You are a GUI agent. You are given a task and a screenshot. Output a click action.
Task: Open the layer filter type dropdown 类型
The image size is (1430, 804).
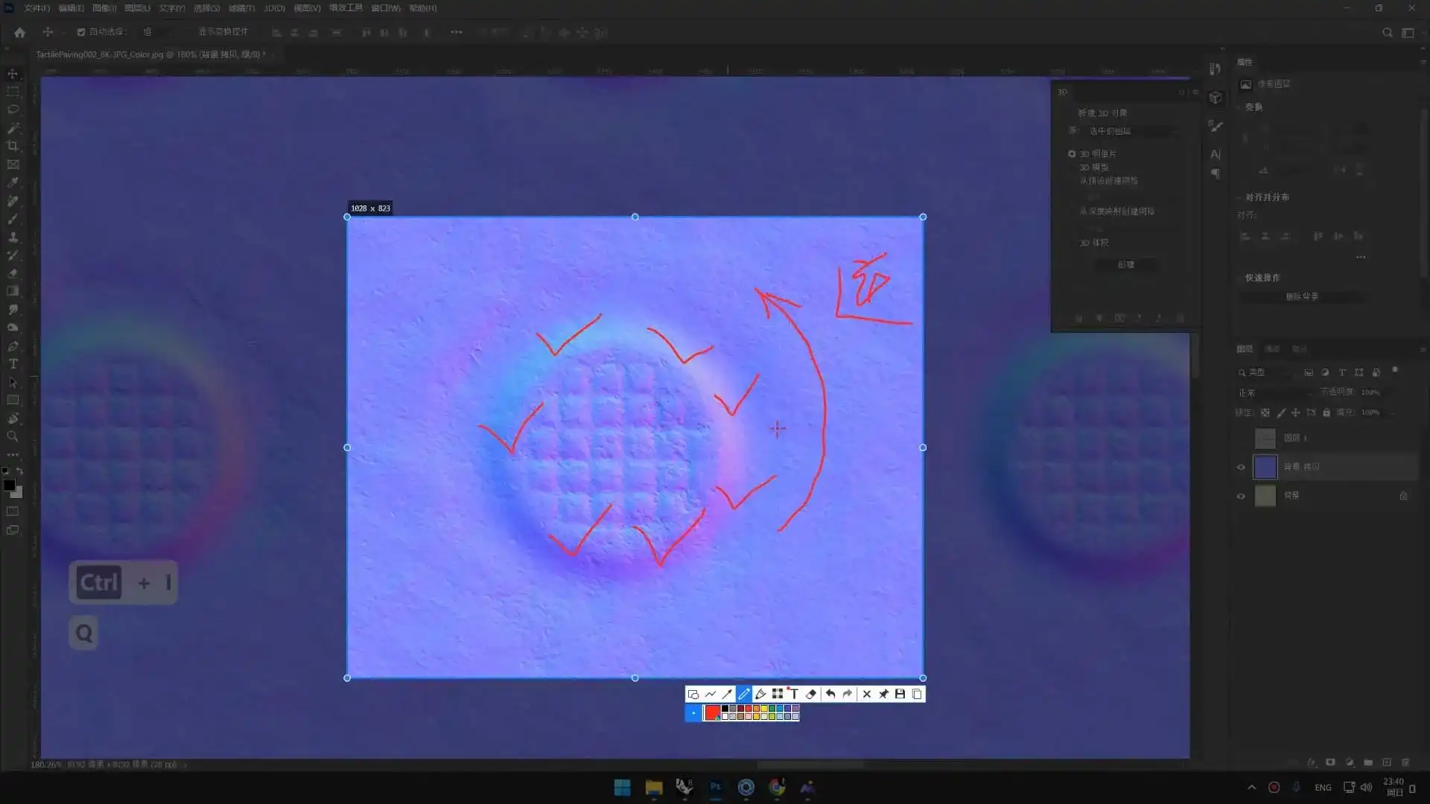(1266, 372)
